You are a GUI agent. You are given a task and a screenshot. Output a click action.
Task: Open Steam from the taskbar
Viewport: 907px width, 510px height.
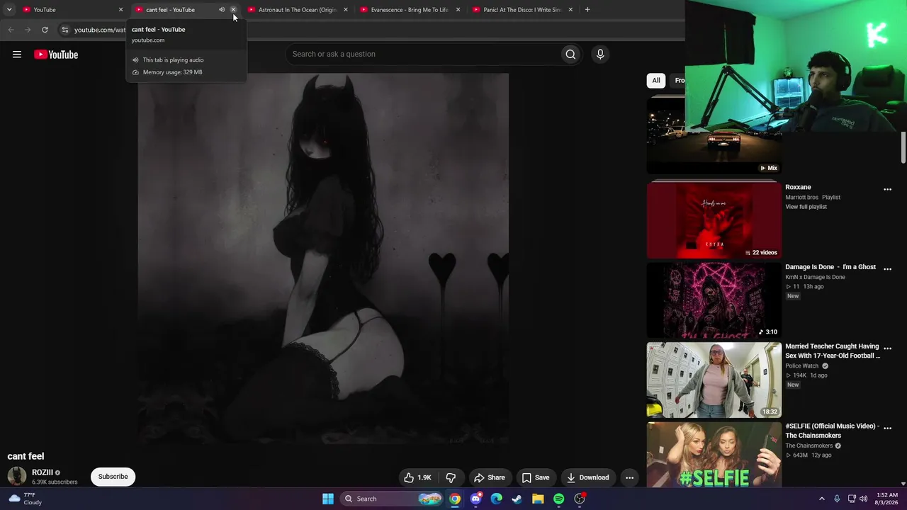pos(517,499)
